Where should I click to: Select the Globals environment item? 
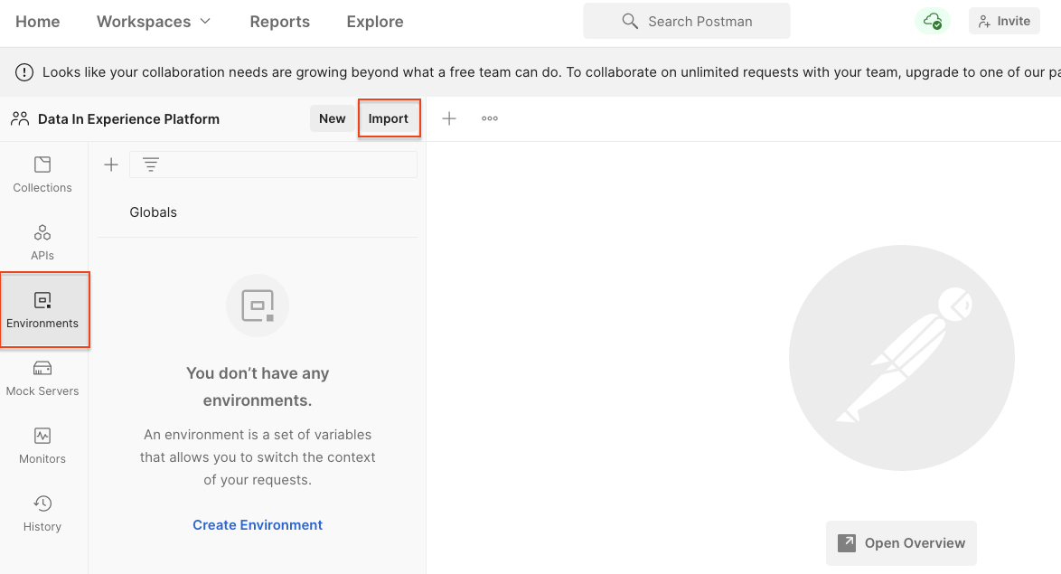pos(154,212)
